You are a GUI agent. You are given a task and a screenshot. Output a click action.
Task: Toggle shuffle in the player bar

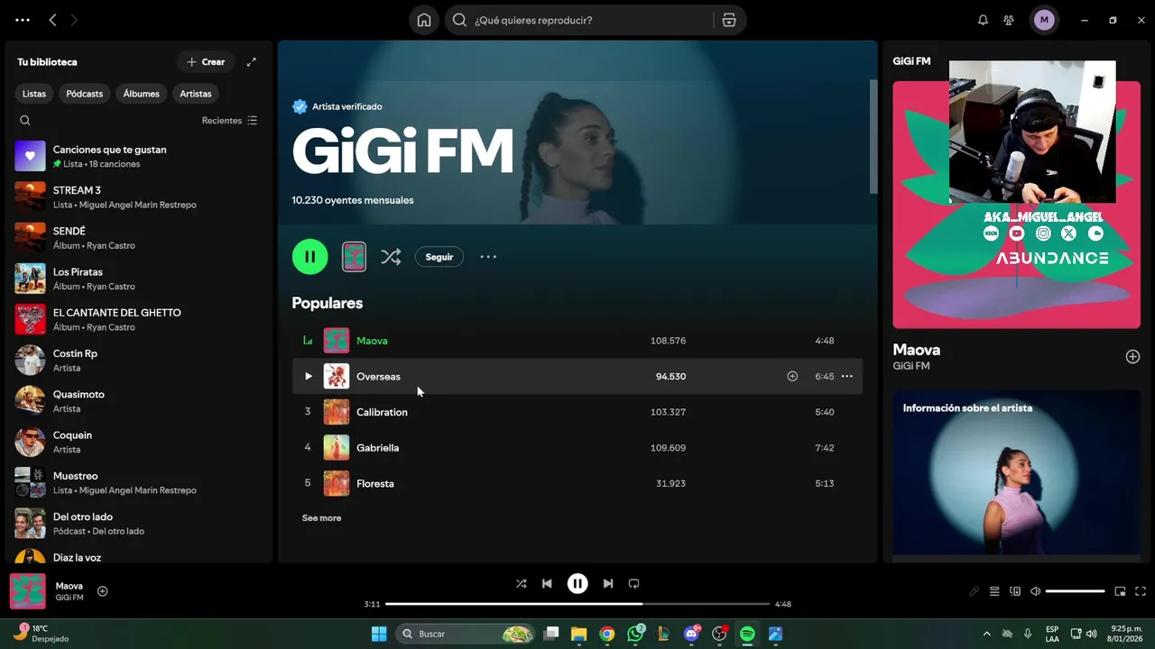(521, 583)
